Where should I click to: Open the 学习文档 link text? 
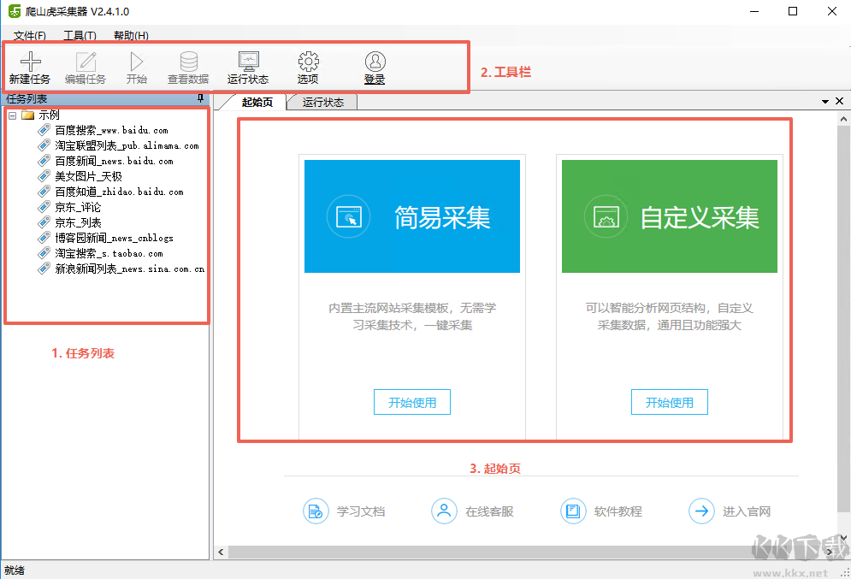[361, 511]
